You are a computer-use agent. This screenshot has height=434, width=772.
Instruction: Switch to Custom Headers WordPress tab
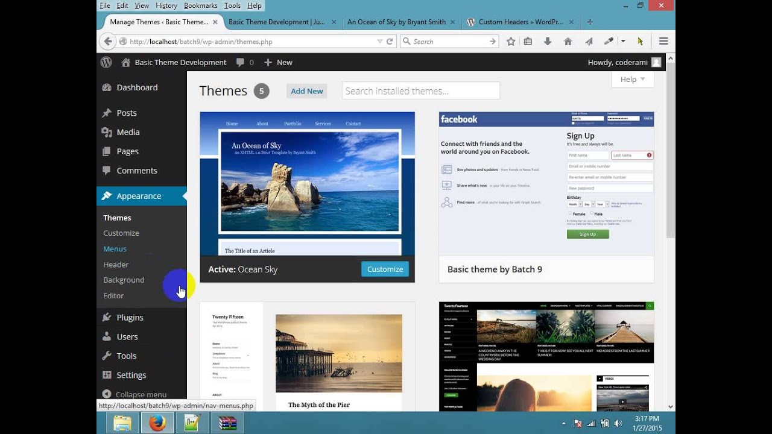(x=520, y=22)
